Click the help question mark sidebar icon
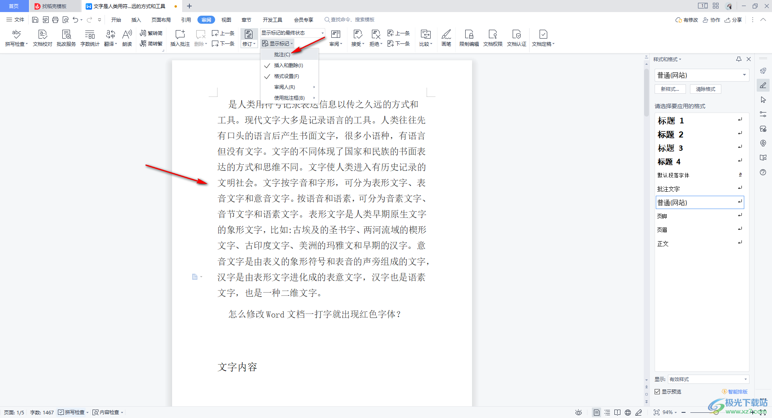This screenshot has width=772, height=418. pos(763,172)
